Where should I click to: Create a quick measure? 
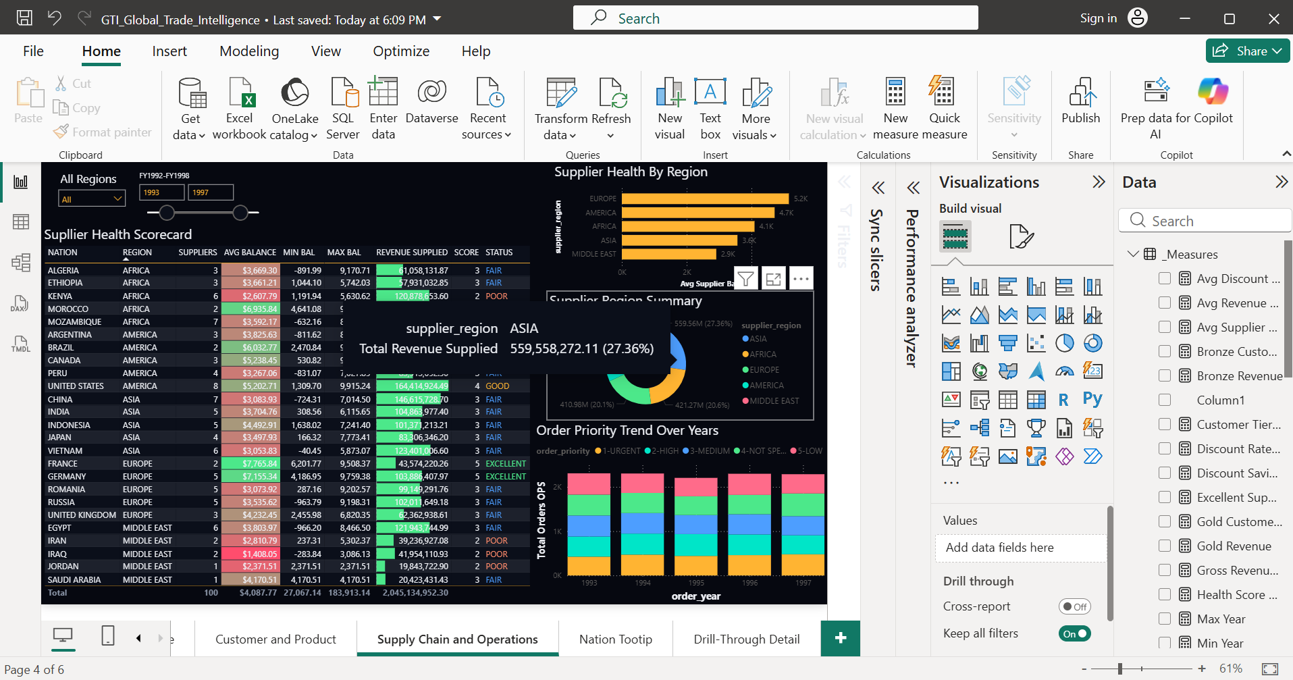(944, 109)
